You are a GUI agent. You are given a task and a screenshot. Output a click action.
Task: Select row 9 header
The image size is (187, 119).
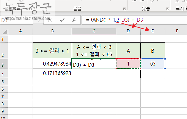(4, 111)
